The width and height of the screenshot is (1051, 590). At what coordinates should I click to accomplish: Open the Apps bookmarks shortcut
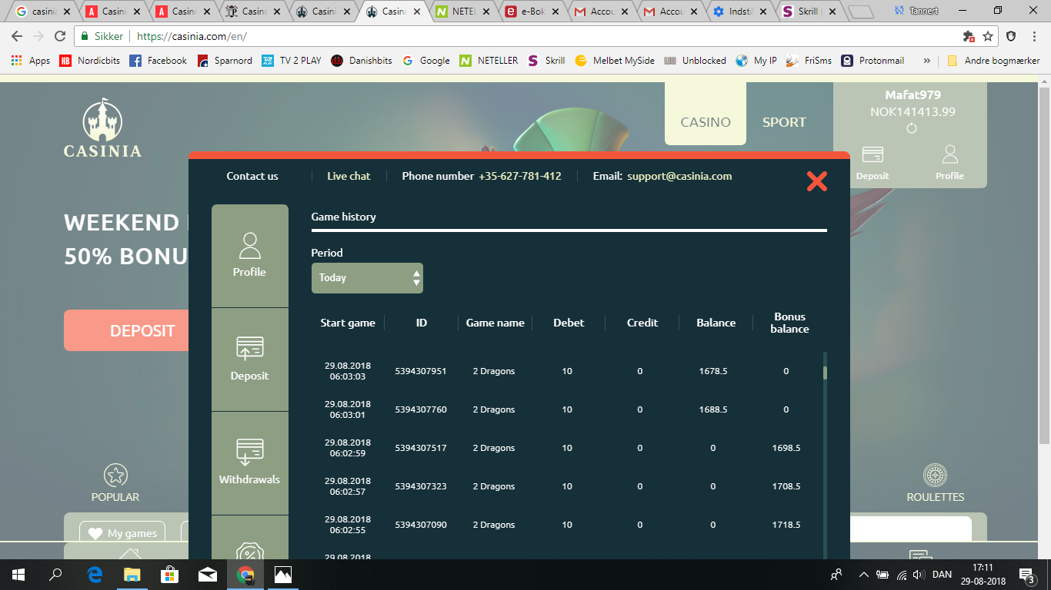pos(31,61)
